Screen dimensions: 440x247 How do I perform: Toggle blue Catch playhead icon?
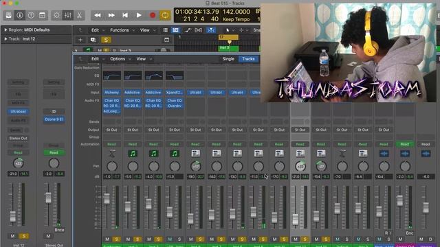[x=211, y=30]
